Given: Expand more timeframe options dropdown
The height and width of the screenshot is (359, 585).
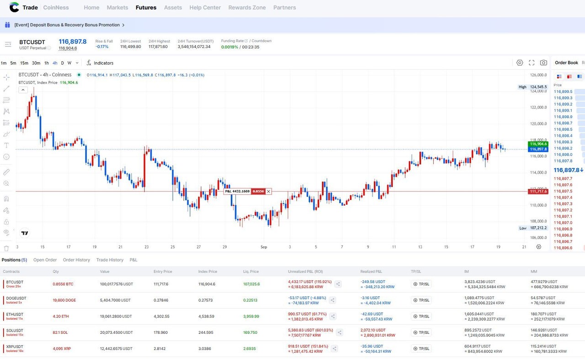Looking at the screenshot, I should click(77, 63).
